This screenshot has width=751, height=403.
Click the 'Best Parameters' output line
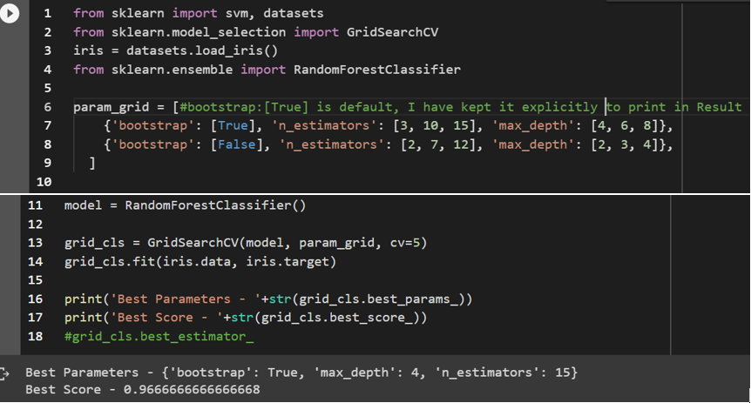click(x=301, y=373)
